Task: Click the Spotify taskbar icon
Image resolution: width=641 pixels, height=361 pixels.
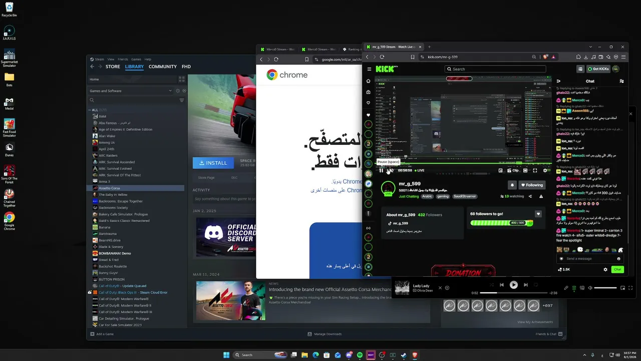Action: point(360,355)
